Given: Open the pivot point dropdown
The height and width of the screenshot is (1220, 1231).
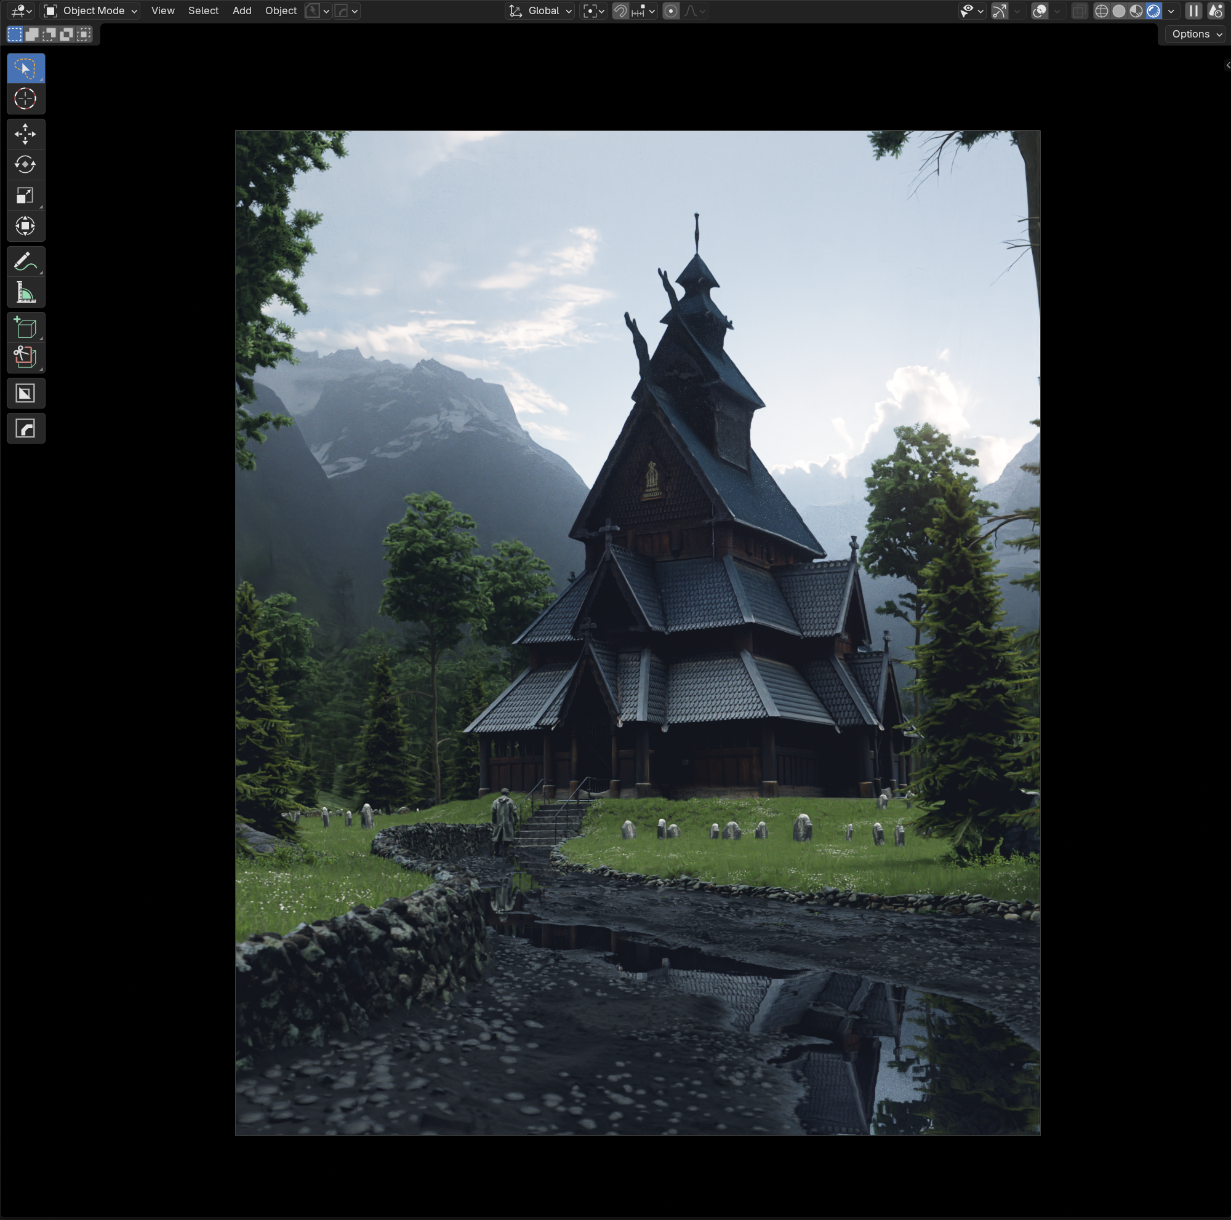Looking at the screenshot, I should tap(594, 11).
